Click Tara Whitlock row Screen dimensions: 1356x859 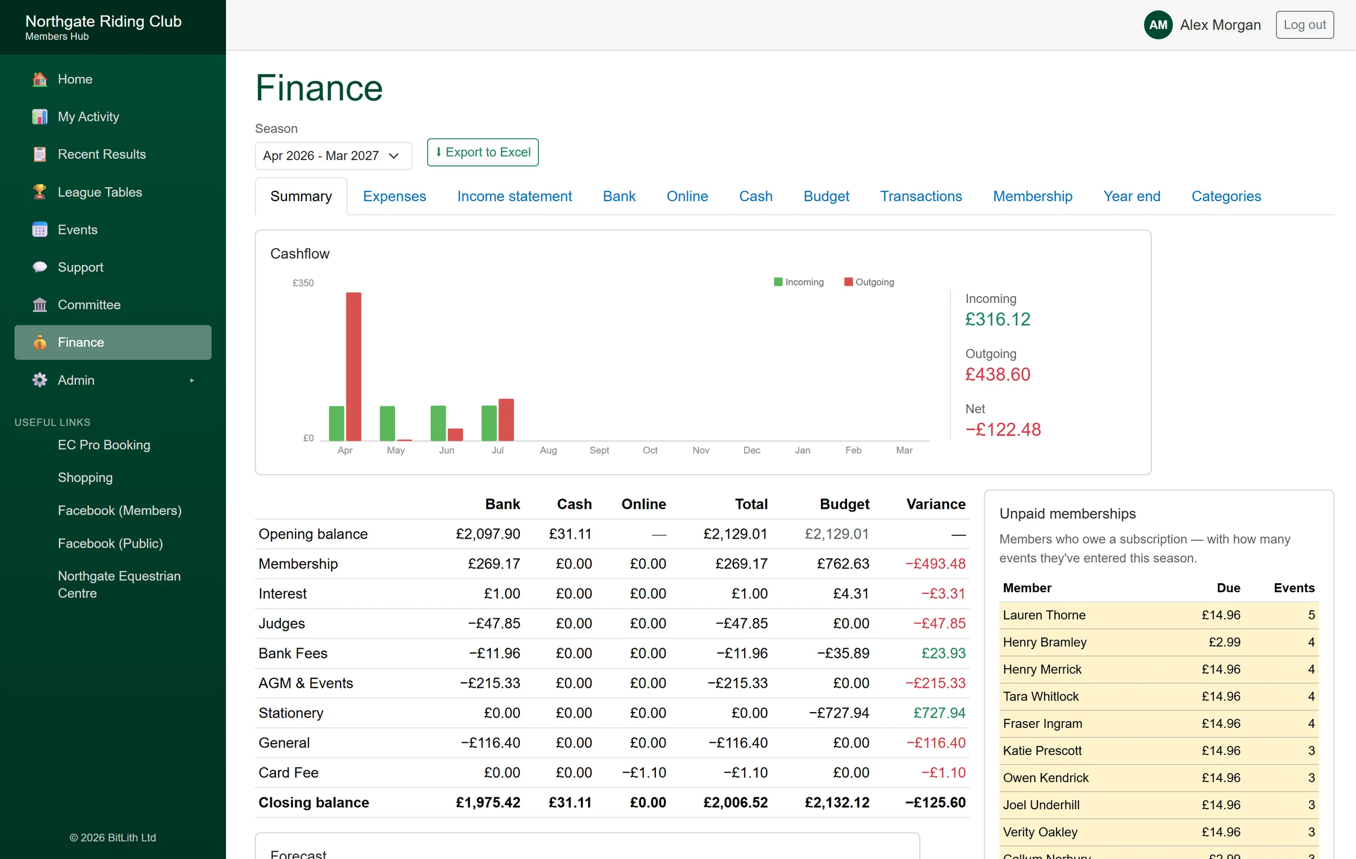tap(1159, 696)
